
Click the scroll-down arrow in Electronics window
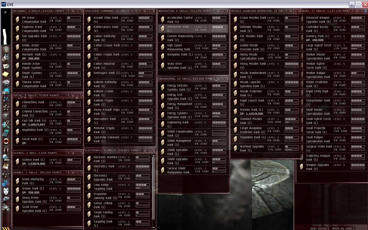pyautogui.click(x=154, y=228)
